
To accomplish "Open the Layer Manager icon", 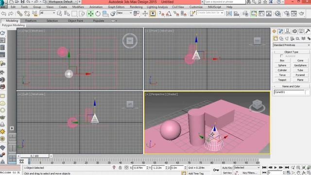I will (245, 14).
